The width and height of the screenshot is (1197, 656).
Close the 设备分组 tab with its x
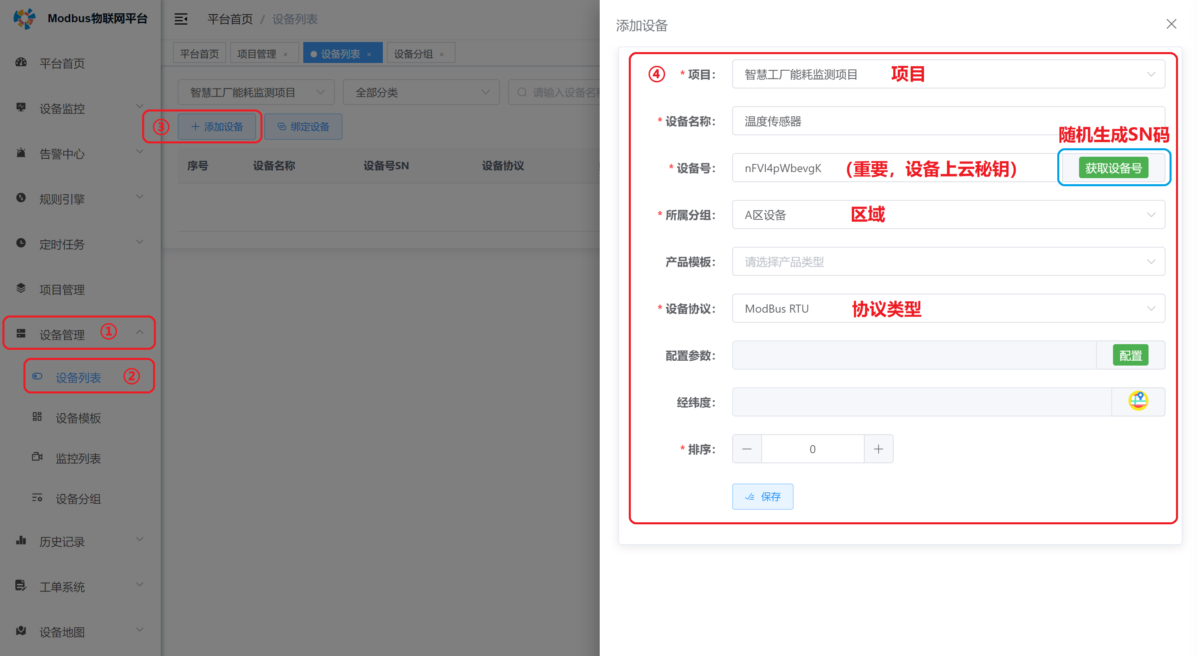pos(441,55)
